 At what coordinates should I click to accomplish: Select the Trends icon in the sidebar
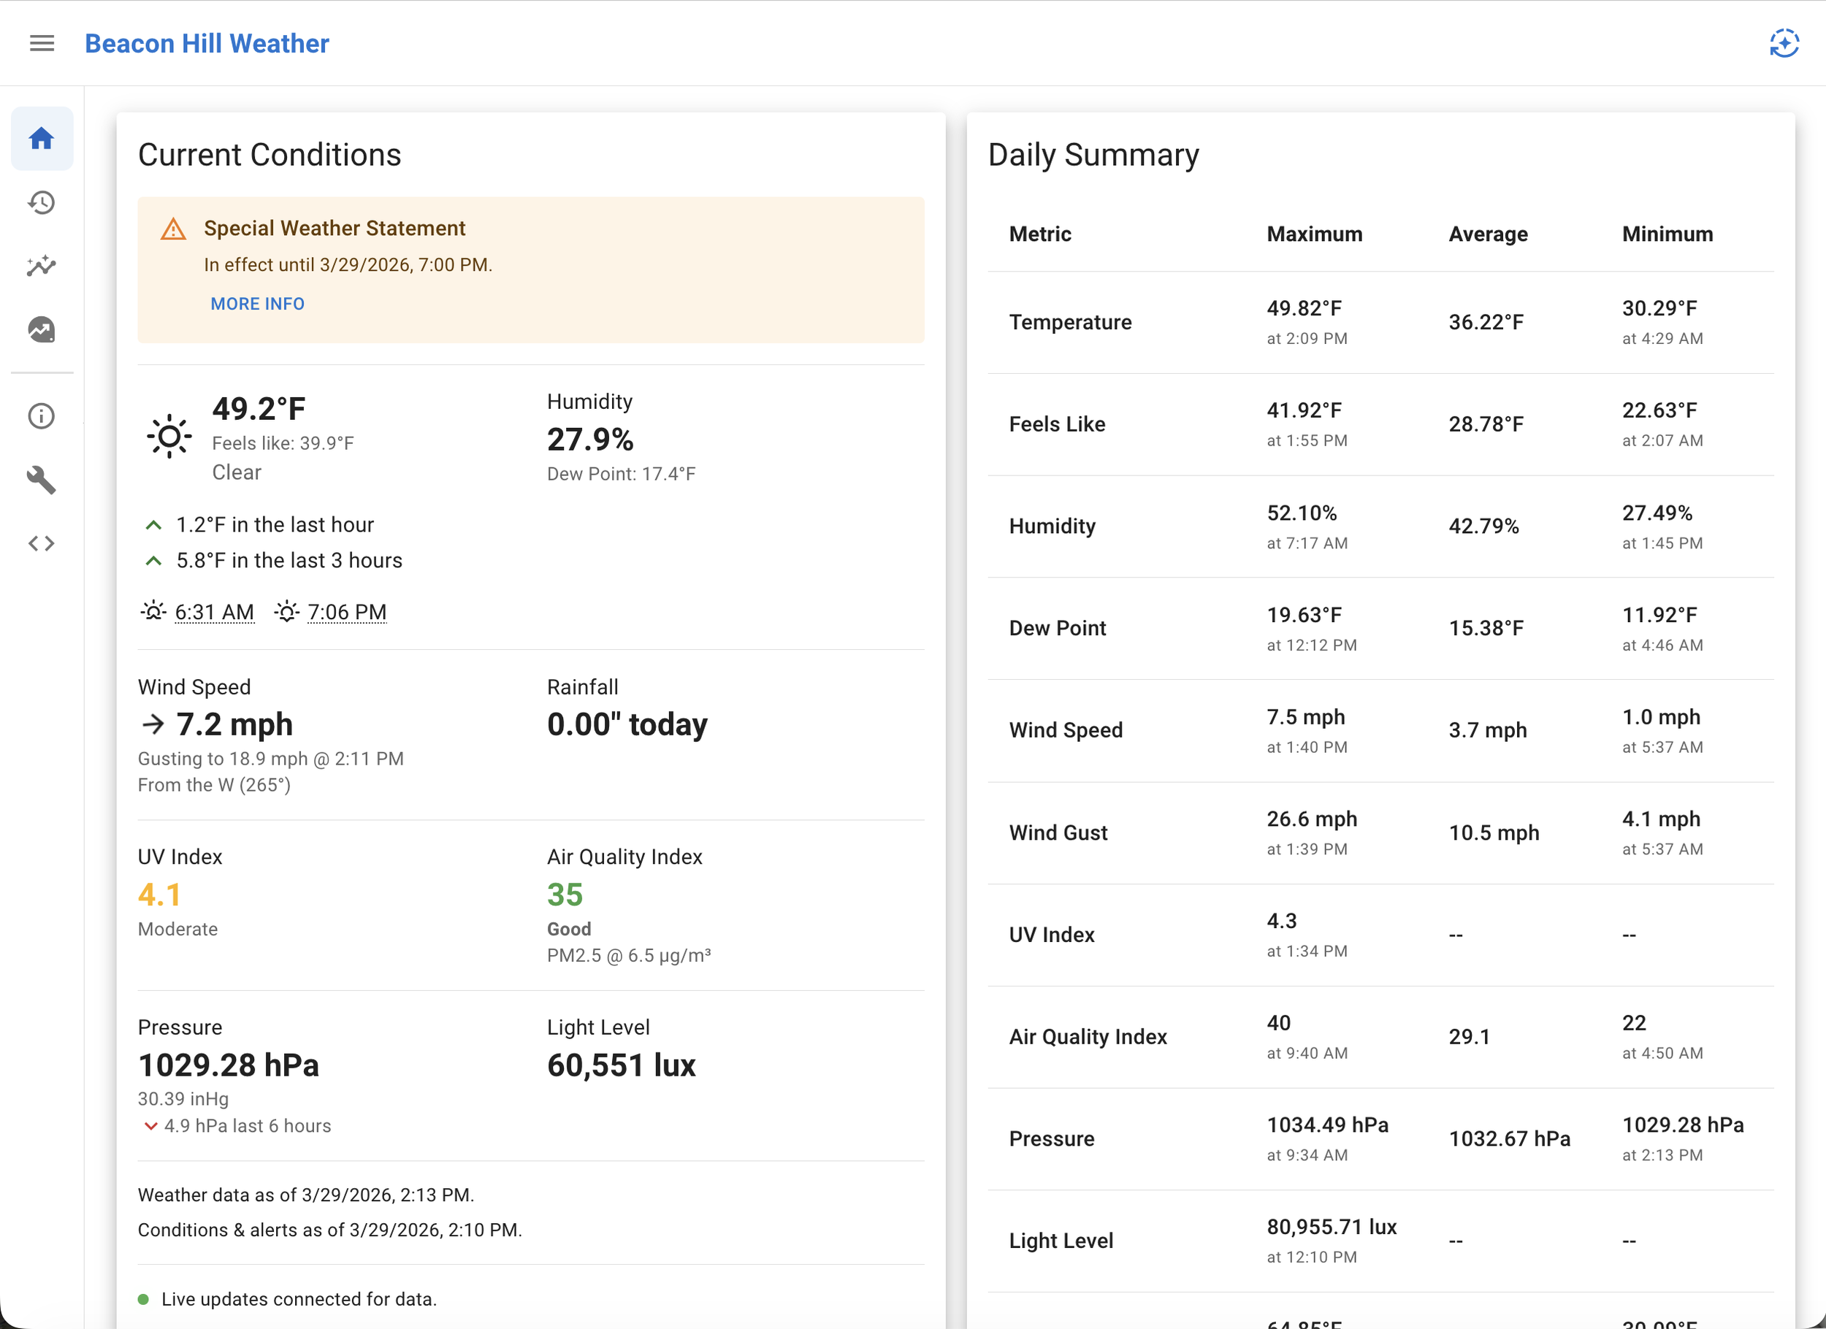coord(41,266)
